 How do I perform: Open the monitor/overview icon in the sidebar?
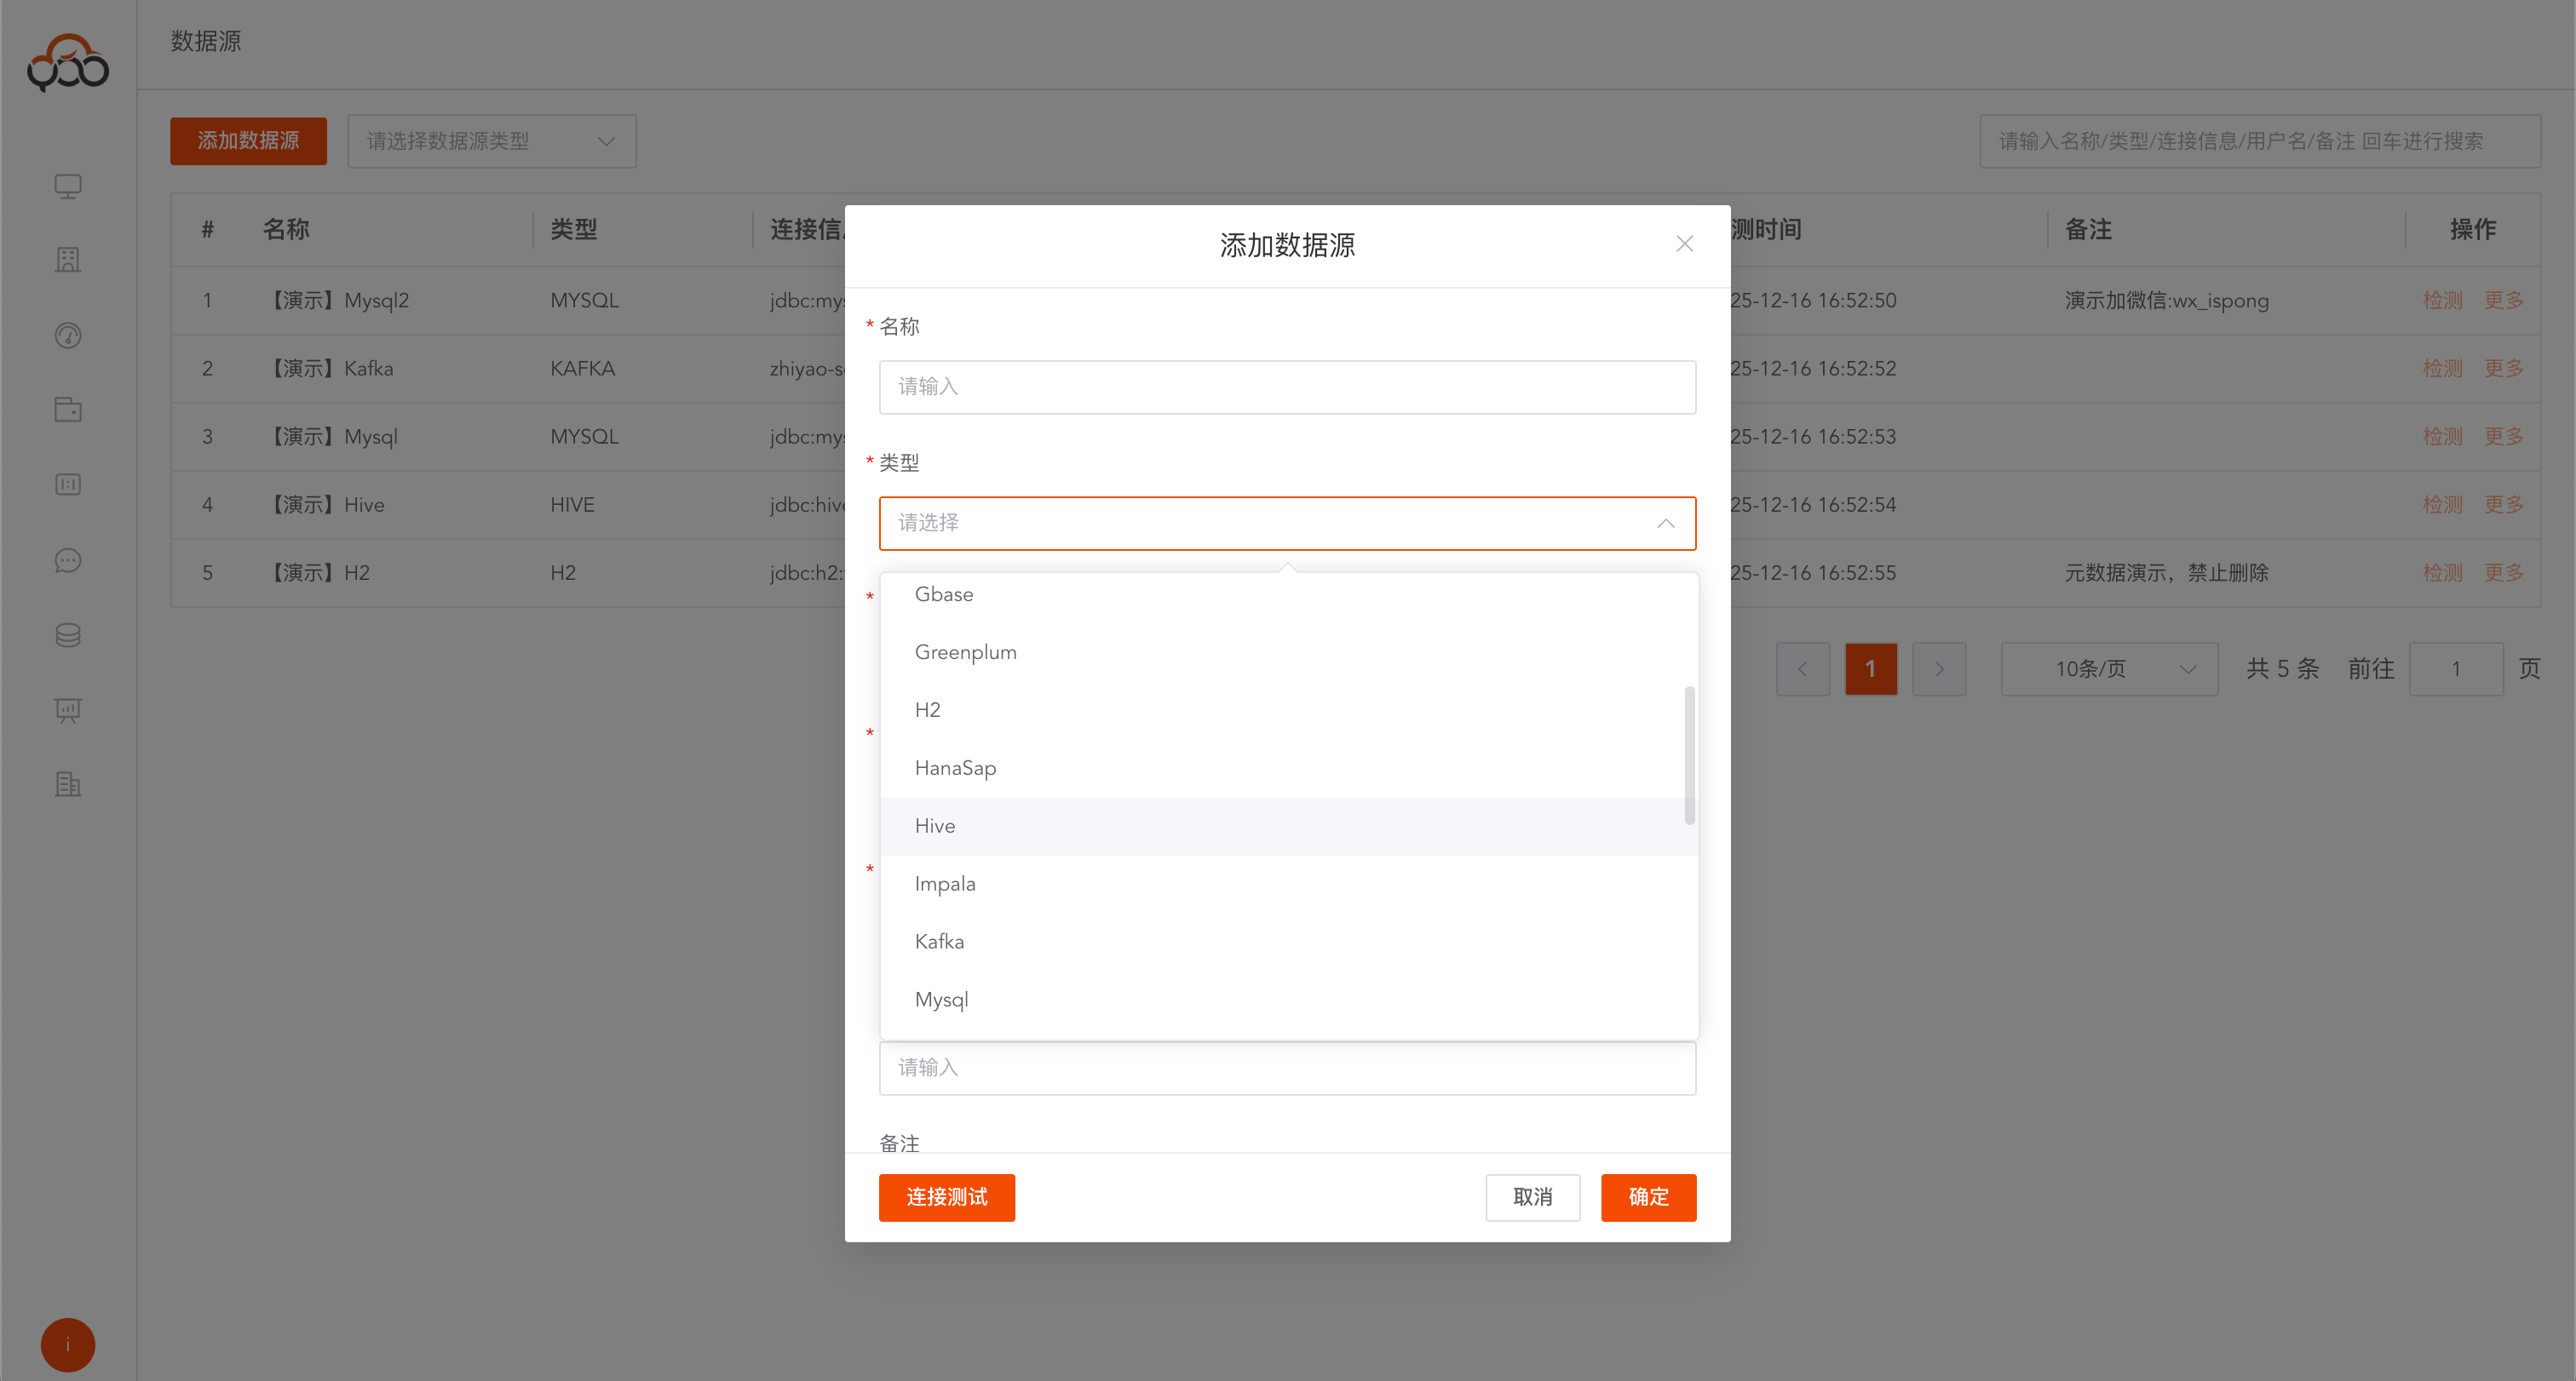coord(67,186)
